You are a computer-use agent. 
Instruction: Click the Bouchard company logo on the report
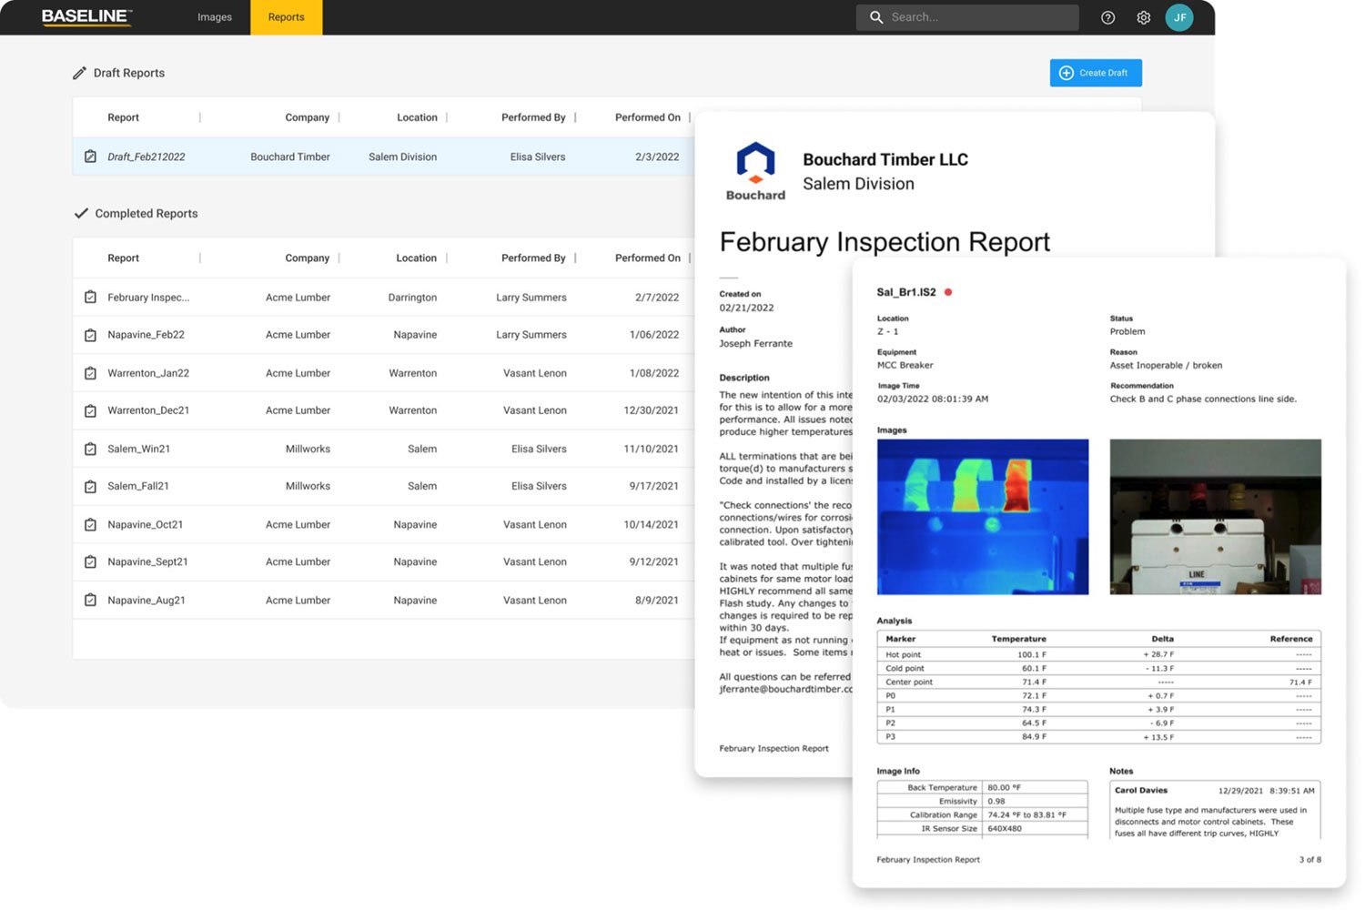754,167
